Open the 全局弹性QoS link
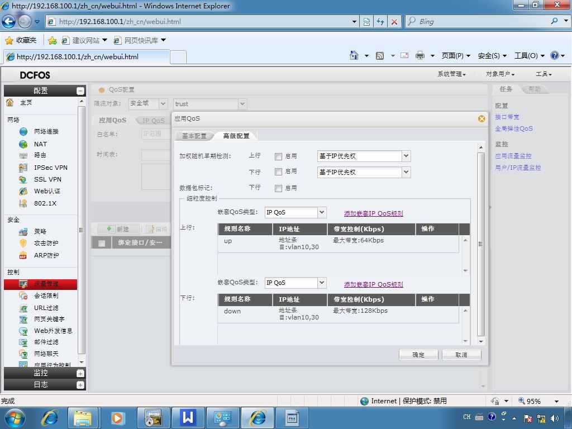The image size is (572, 429). (x=514, y=128)
